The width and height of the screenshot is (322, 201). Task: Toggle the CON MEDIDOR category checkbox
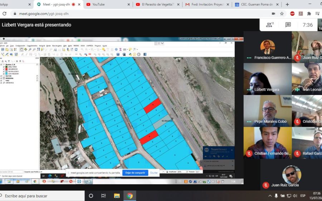4,74
